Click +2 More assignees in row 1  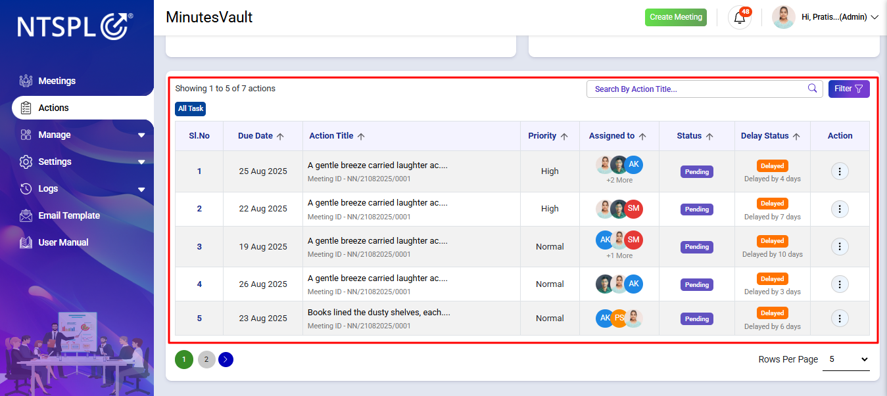(x=619, y=180)
